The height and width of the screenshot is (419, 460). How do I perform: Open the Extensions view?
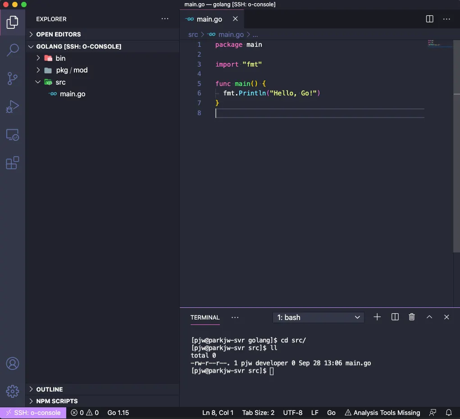tap(12, 163)
